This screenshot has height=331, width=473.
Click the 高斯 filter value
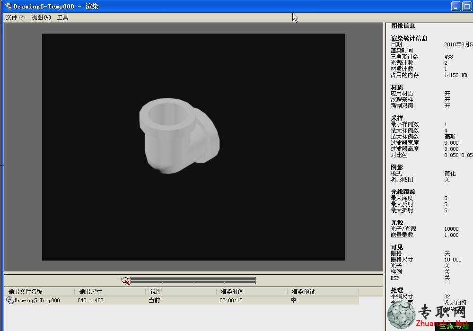[450, 137]
